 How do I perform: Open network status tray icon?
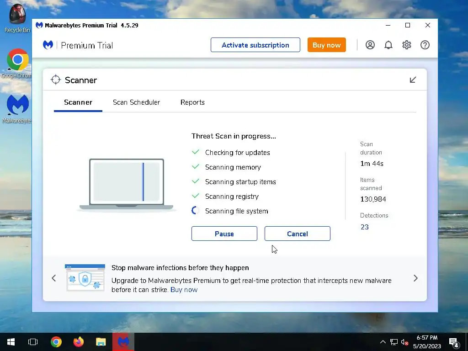[394, 342]
